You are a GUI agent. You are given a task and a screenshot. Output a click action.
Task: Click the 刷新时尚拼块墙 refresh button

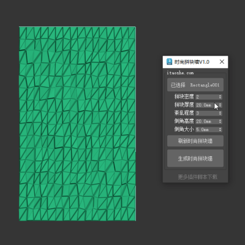pos(195,141)
